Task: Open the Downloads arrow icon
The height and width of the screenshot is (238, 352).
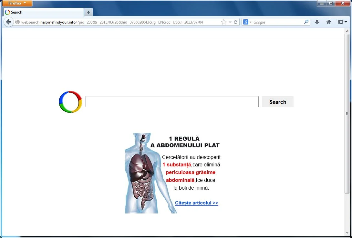Action: pyautogui.click(x=317, y=22)
